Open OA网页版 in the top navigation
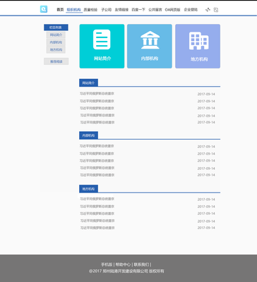This screenshot has width=257, height=282. coord(172,10)
